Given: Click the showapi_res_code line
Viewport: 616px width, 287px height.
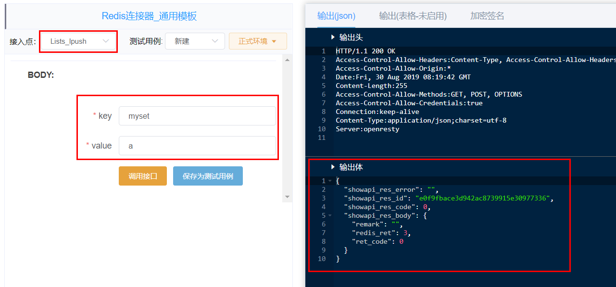Looking at the screenshot, I should click(x=387, y=207).
